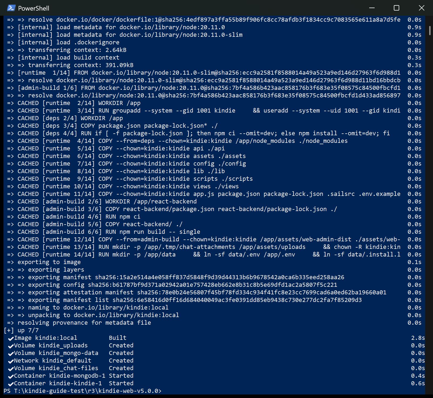Click the checkmark beside Container kindie-mongodb-1
433x398 pixels.
click(11, 376)
